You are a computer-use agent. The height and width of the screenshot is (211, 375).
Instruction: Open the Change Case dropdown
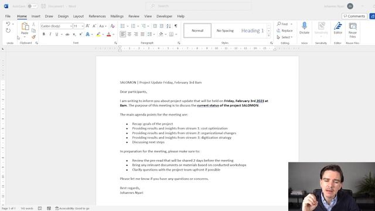point(103,26)
